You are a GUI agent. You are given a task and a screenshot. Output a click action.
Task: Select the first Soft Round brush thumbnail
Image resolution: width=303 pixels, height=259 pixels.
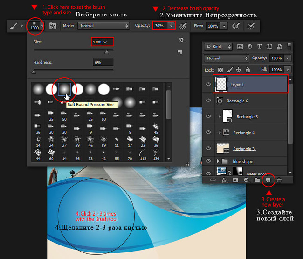(x=38, y=89)
